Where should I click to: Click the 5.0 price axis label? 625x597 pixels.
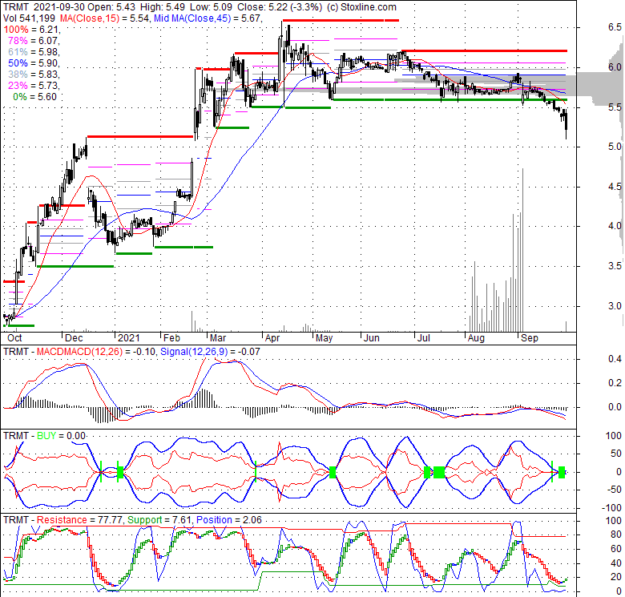tap(615, 147)
